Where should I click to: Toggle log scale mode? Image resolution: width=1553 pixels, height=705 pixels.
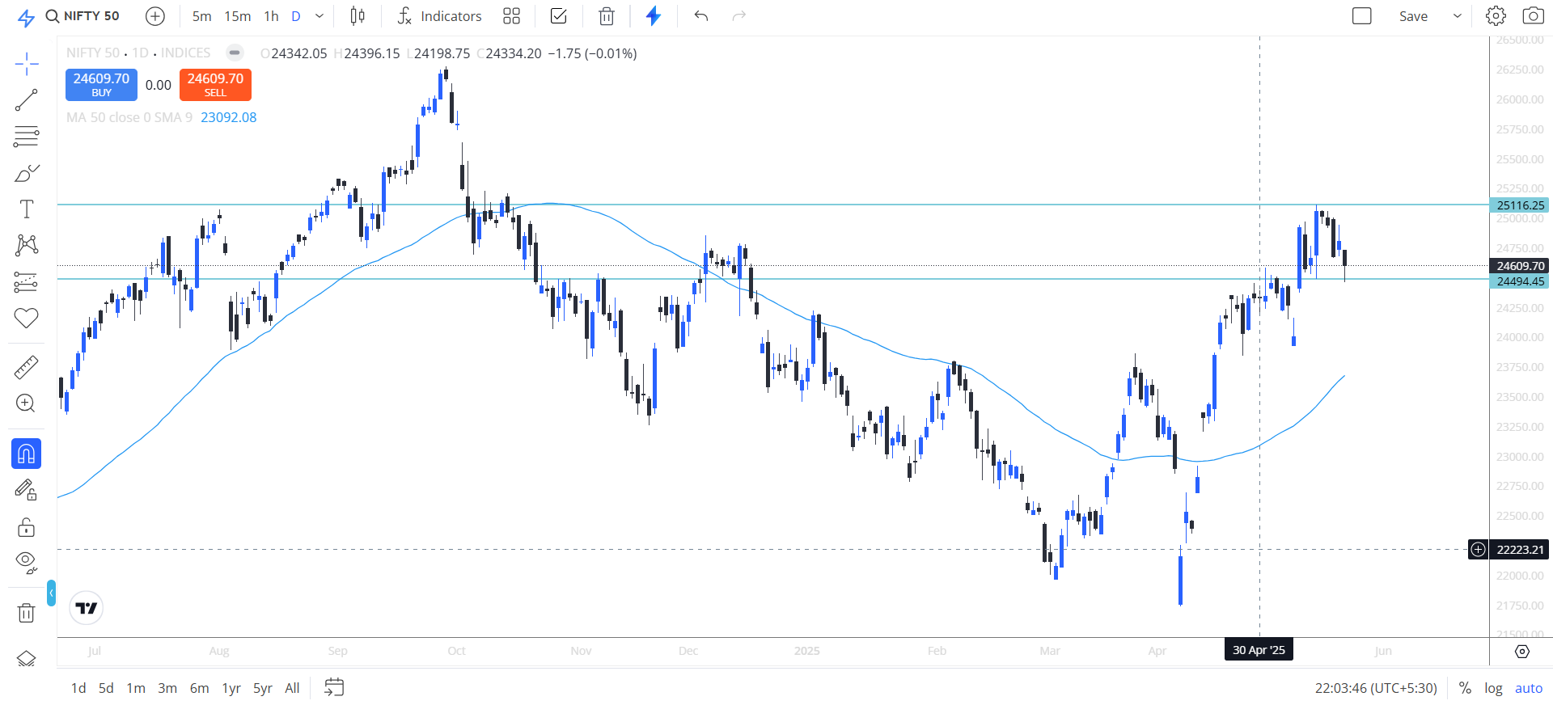coord(1493,688)
